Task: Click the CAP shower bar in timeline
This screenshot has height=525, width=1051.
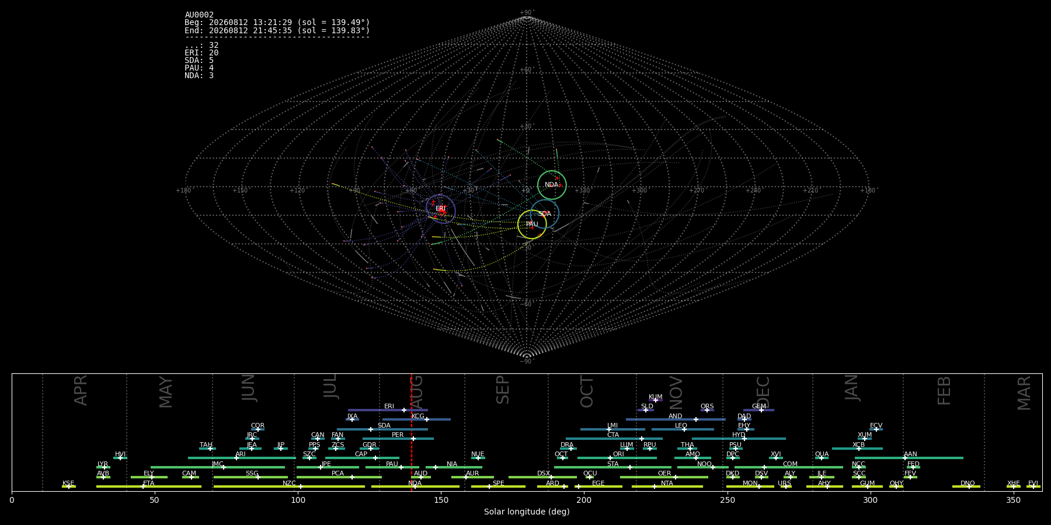Action: pos(362,458)
